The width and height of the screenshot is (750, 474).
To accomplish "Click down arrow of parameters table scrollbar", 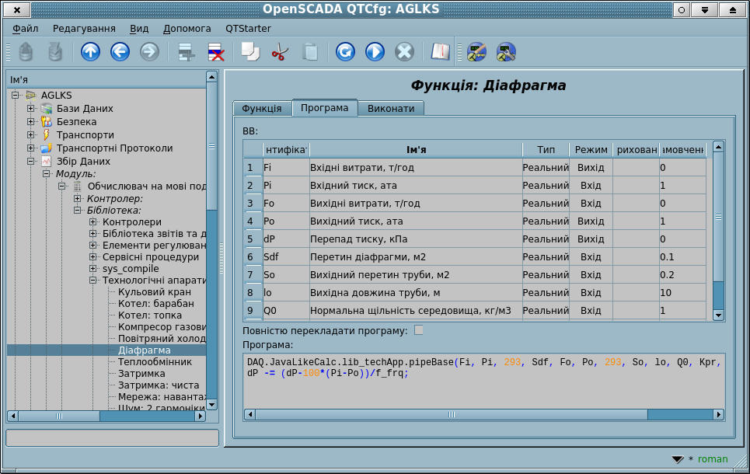I will tap(718, 315).
